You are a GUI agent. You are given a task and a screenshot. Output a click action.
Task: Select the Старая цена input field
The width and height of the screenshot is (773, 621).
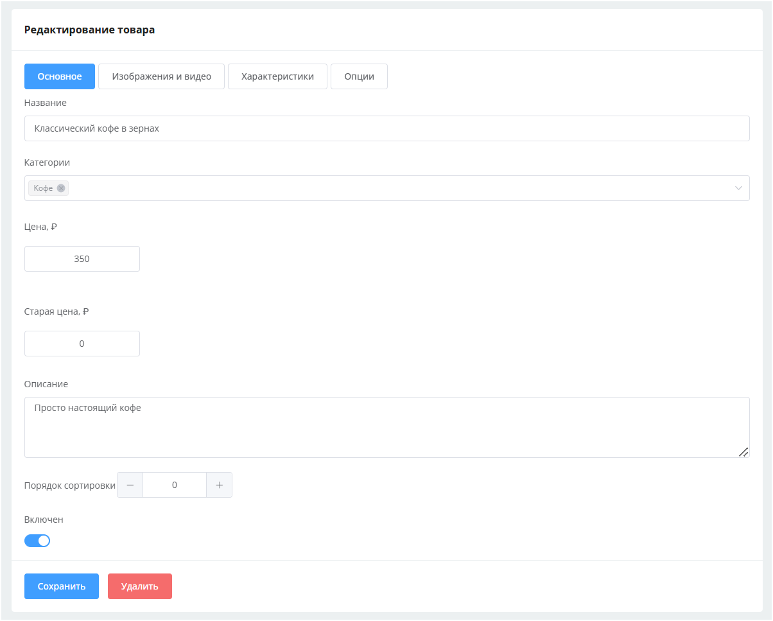click(82, 344)
